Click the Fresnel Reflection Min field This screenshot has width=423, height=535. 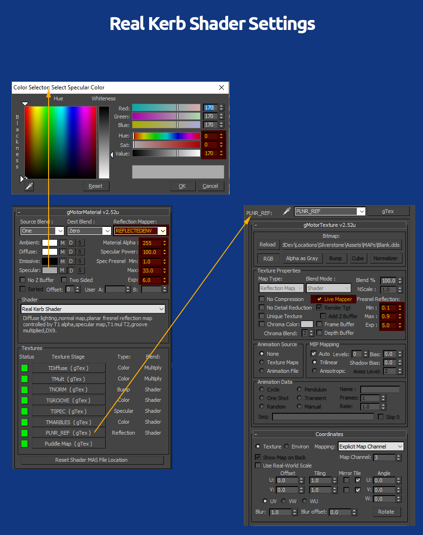389,308
